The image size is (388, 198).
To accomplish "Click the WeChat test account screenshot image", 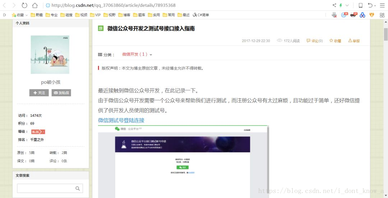I will (x=183, y=161).
